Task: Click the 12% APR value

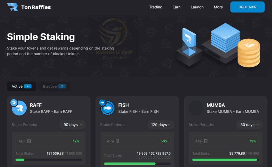Action: [x=76, y=141]
